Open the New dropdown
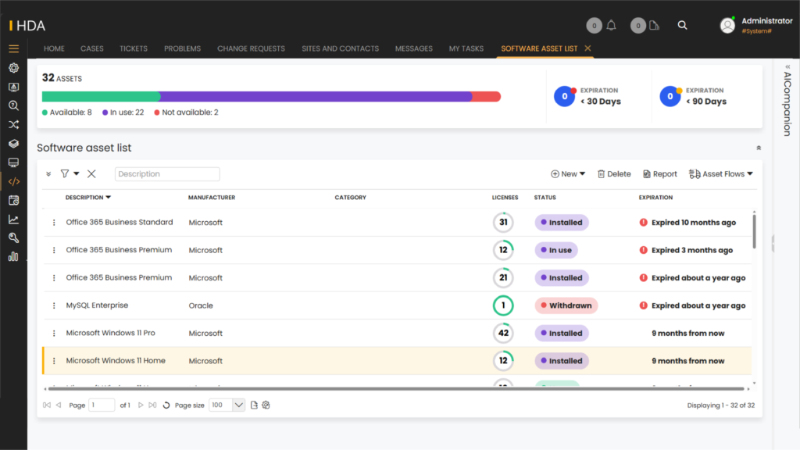The height and width of the screenshot is (450, 800). pyautogui.click(x=568, y=174)
